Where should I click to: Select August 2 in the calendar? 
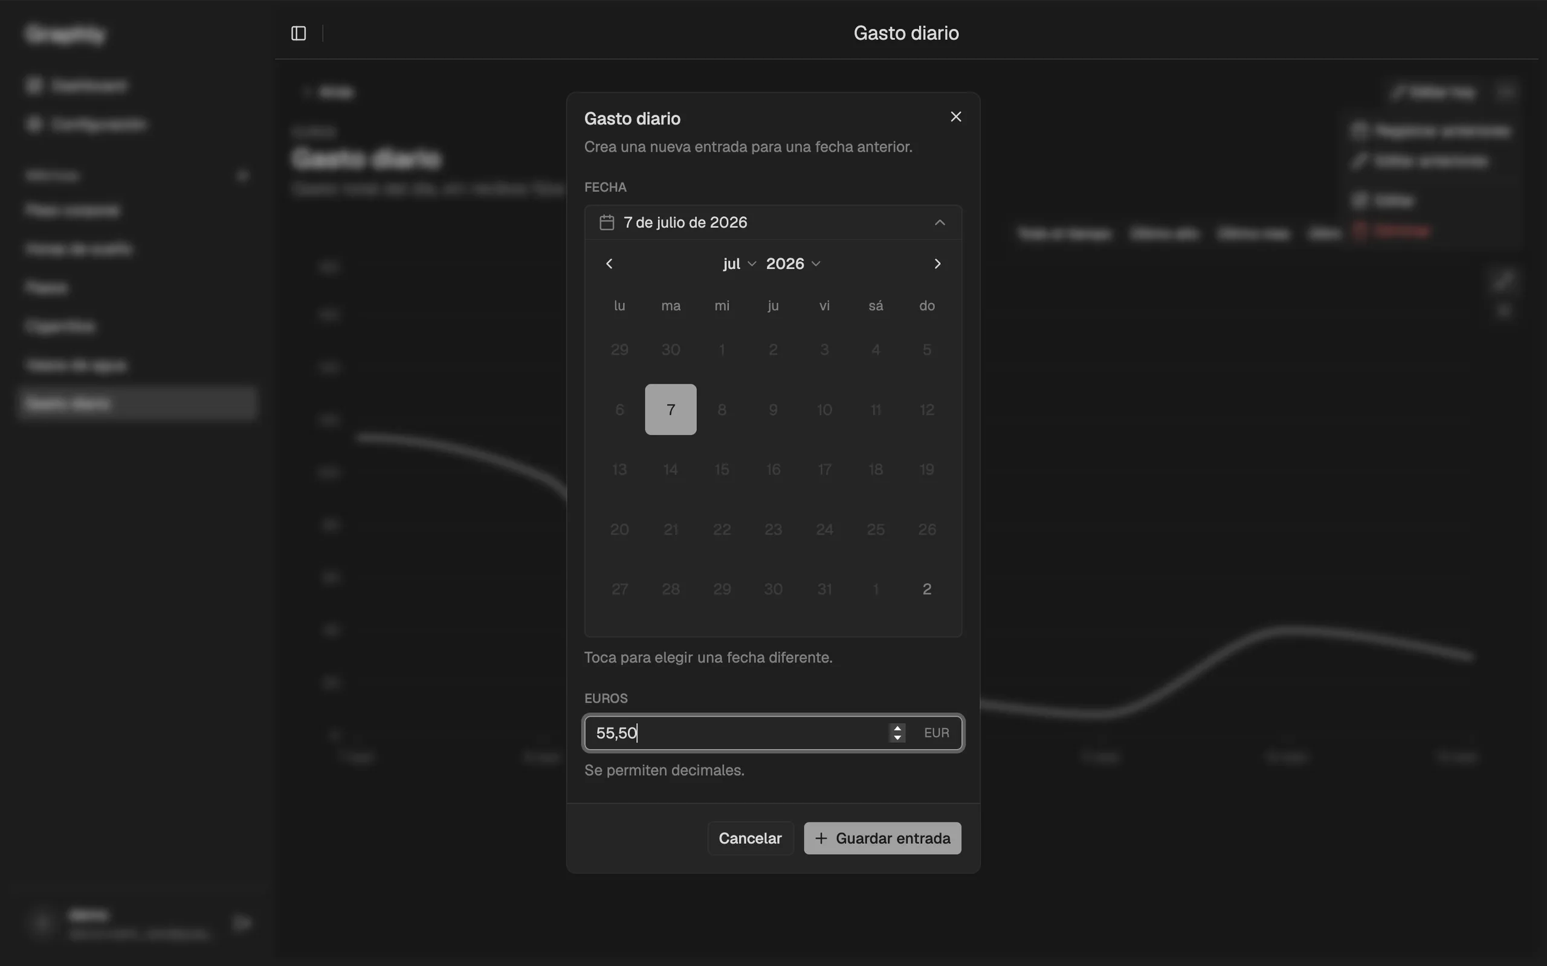point(926,589)
